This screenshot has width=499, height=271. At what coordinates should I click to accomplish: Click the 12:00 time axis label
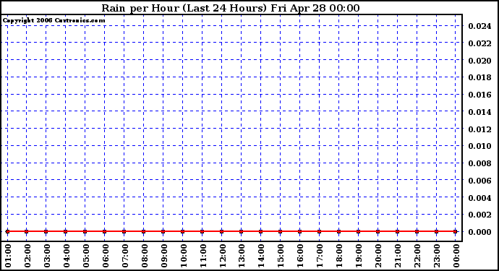tap(223, 256)
